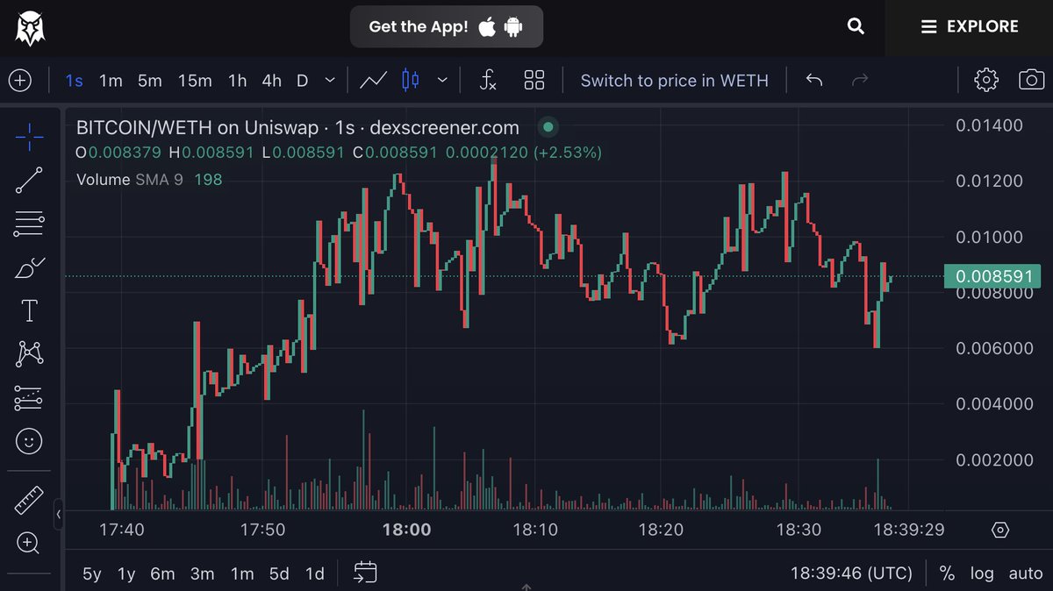Select the 15m timeframe

click(195, 81)
